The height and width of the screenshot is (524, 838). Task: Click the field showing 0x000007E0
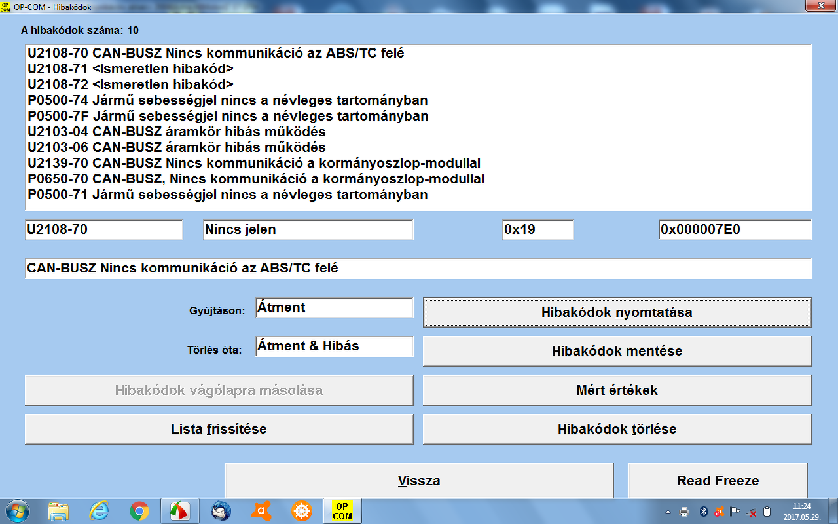(x=735, y=230)
